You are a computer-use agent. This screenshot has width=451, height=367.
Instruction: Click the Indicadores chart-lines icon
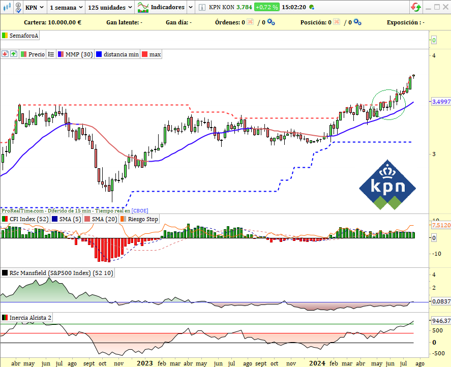pos(143,7)
